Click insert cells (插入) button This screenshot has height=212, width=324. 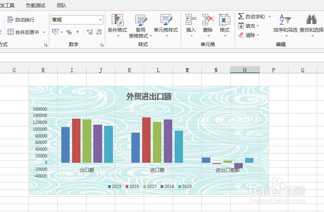[x=191, y=26]
